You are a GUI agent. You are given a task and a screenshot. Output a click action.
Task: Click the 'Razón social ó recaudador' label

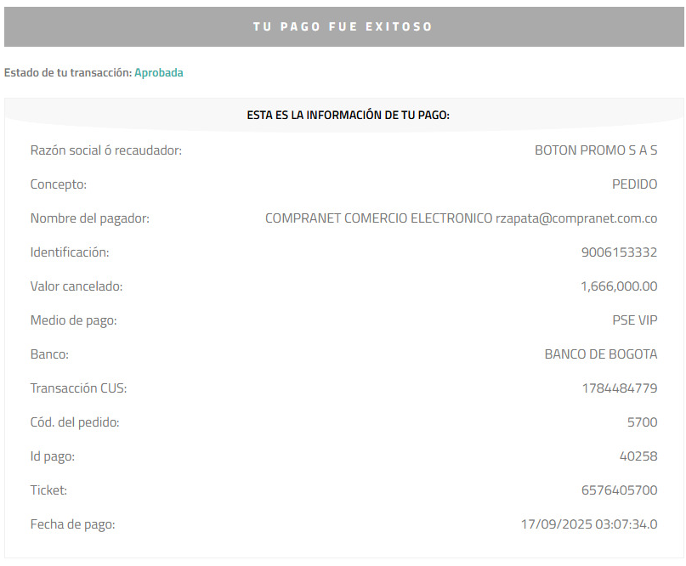(x=106, y=150)
